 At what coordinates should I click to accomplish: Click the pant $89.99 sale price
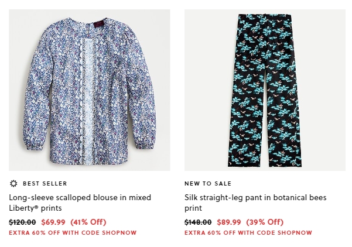[x=229, y=222]
